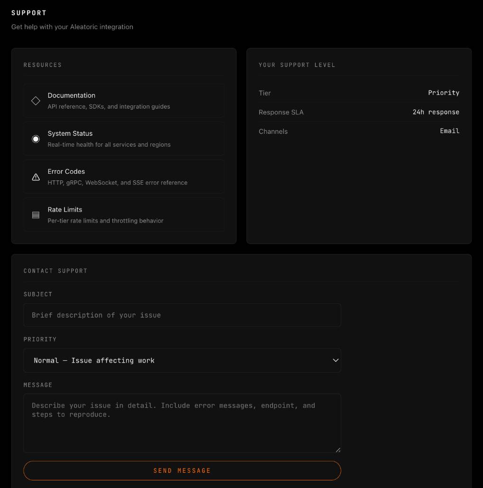Click the Error Codes warning triangle icon
Image resolution: width=483 pixels, height=488 pixels.
(36, 177)
